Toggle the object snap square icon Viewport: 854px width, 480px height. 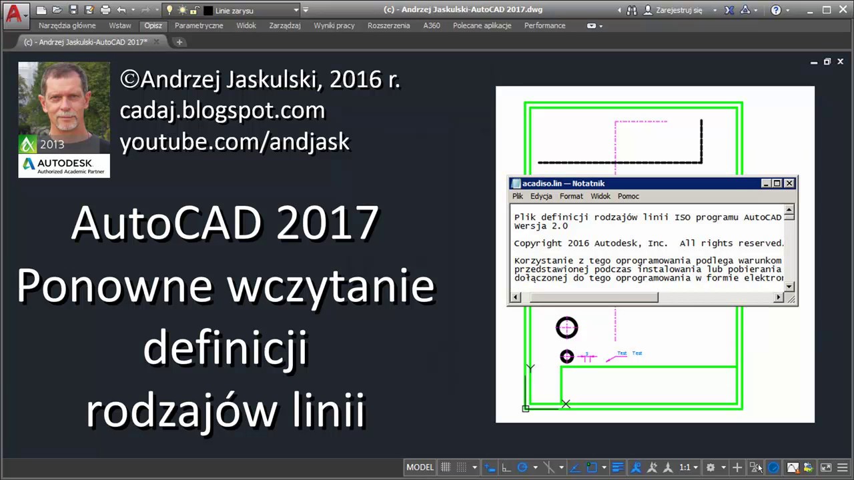[592, 467]
